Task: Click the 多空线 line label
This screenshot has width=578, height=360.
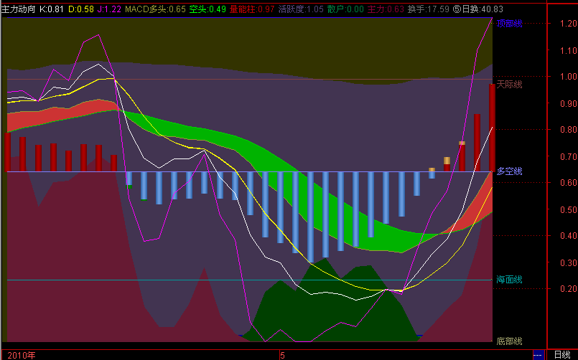Action: 509,171
